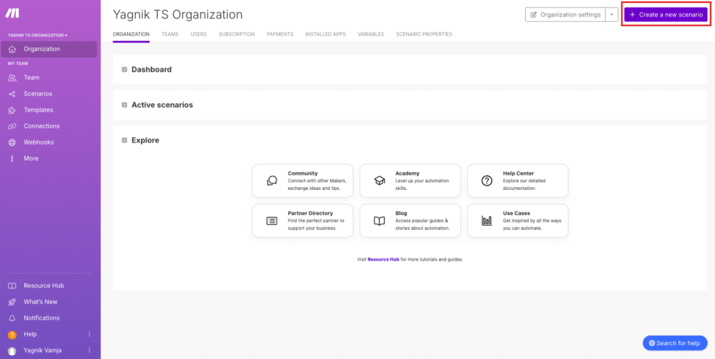Follow the Resource Hub link in Explore
The height and width of the screenshot is (359, 715).
(383, 260)
